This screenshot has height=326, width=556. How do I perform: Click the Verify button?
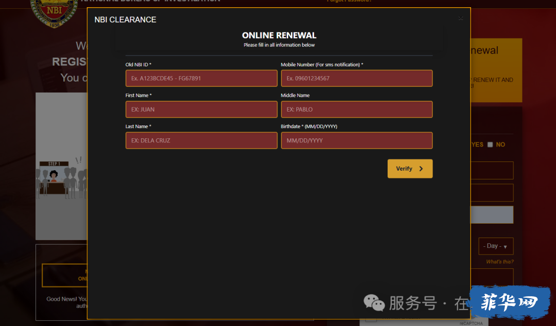(x=410, y=169)
